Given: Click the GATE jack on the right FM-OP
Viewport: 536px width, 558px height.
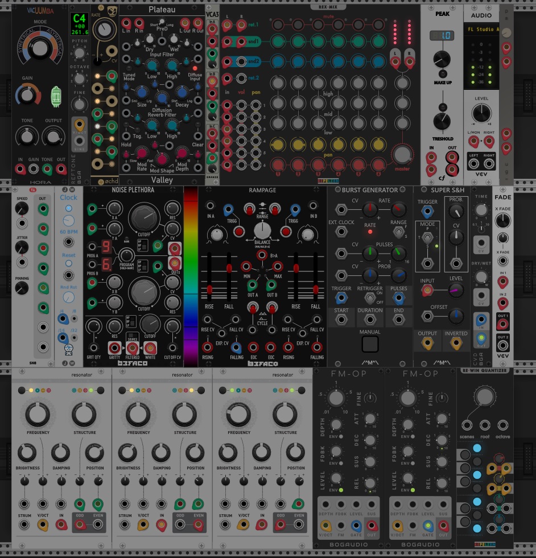Looking at the screenshot, I should (428, 525).
